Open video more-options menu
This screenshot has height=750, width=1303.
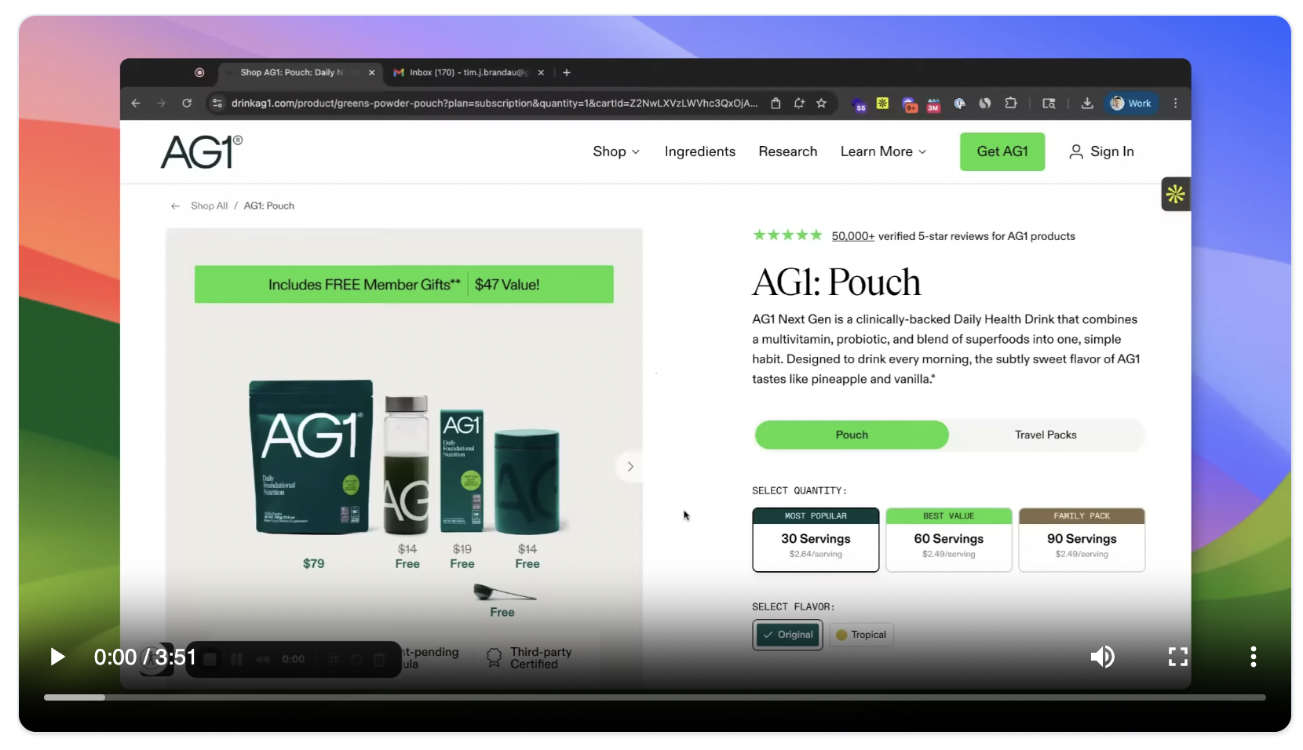(1253, 657)
